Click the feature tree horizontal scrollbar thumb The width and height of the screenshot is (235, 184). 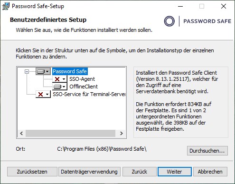pos(70,134)
